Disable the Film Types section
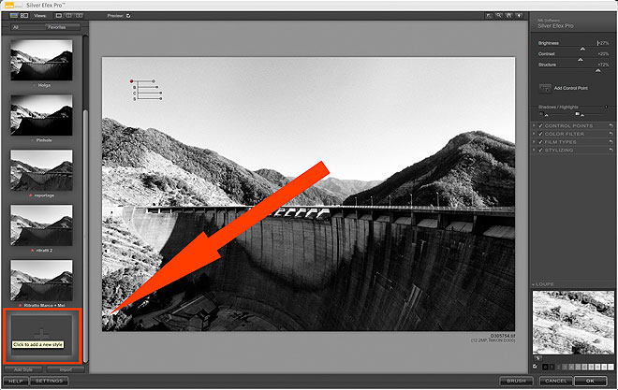 (540, 142)
